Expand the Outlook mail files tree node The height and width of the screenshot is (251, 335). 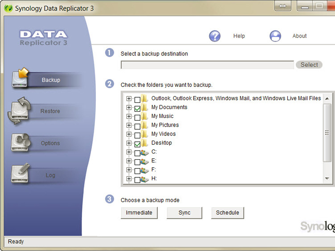point(129,98)
